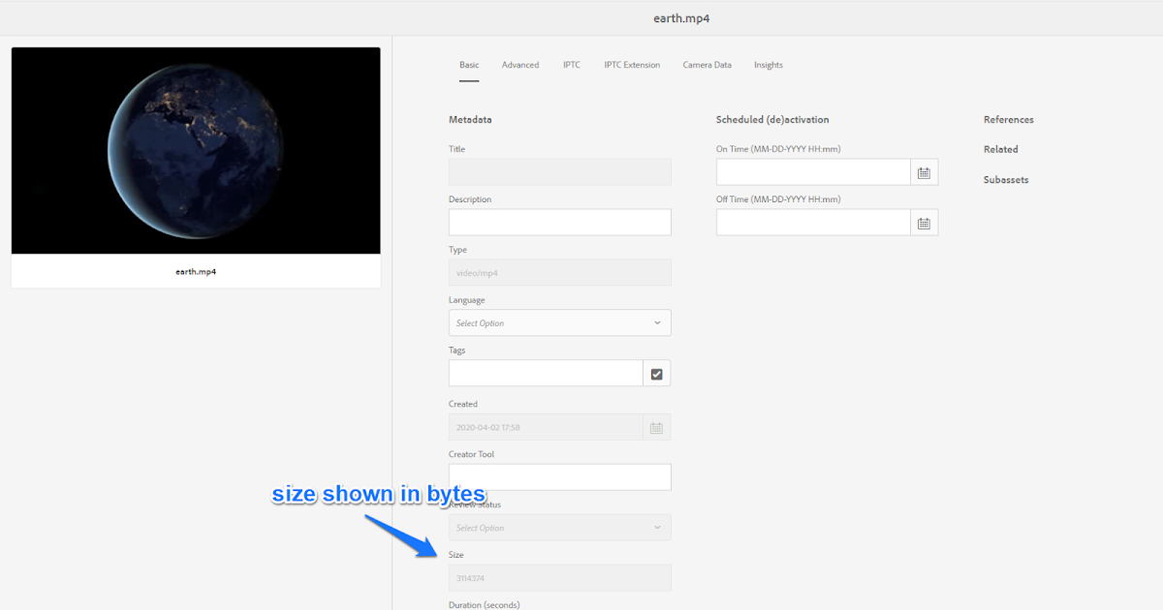This screenshot has width=1163, height=610.
Task: Click the Subassets heading
Action: coord(1006,180)
